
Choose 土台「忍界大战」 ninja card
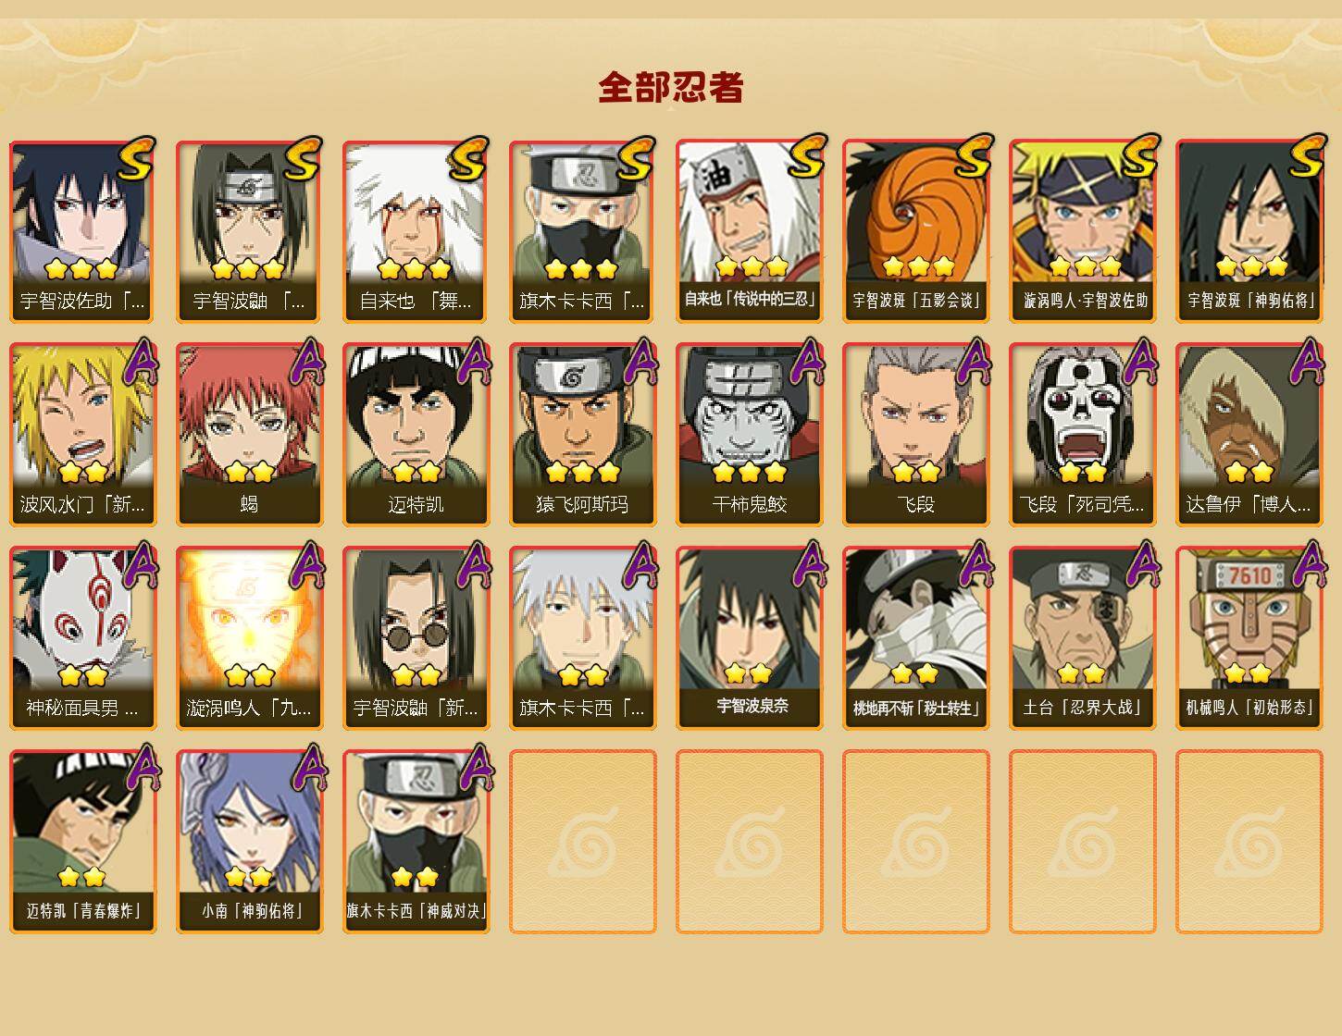pyautogui.click(x=1083, y=637)
